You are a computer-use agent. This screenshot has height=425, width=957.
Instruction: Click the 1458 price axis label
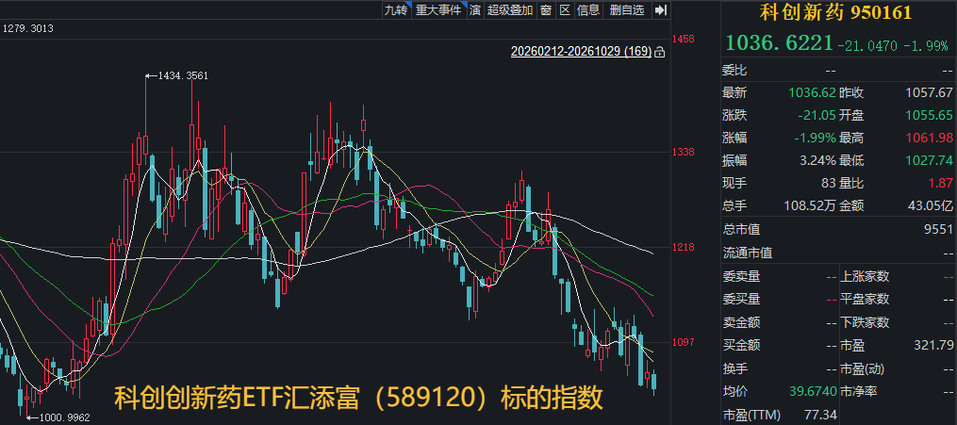(x=683, y=39)
